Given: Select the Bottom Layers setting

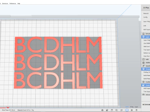Looking at the screenshot, I should [147, 53].
